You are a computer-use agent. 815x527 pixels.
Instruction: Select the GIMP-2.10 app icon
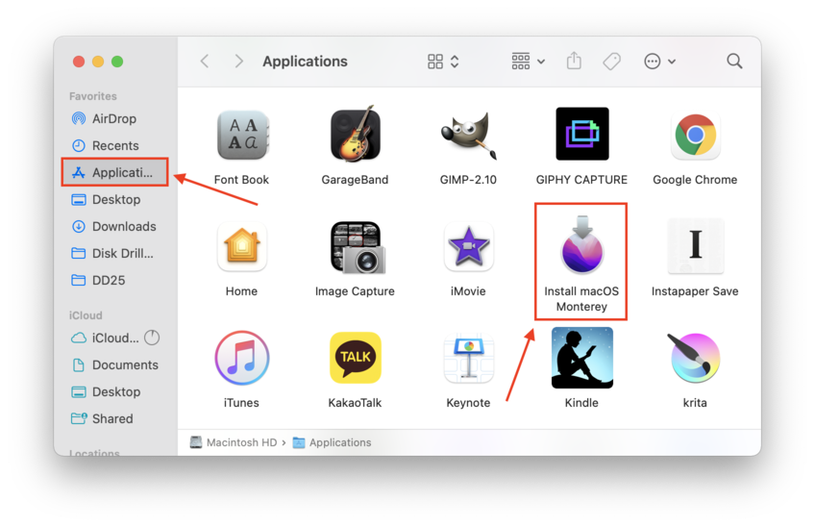pyautogui.click(x=468, y=135)
